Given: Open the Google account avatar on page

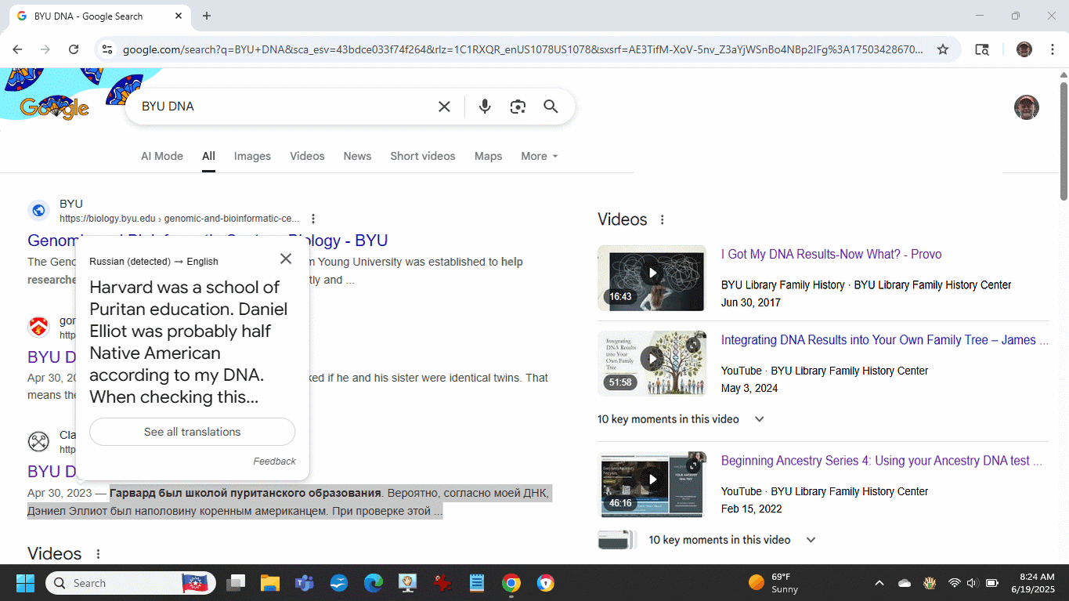Looking at the screenshot, I should (1026, 107).
